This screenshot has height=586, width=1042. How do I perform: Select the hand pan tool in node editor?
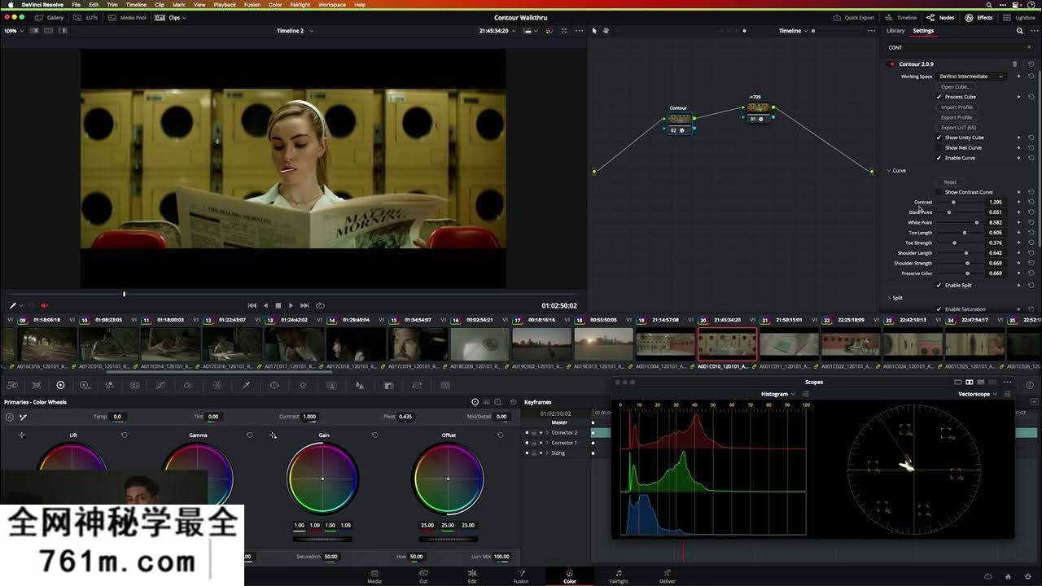pos(606,31)
